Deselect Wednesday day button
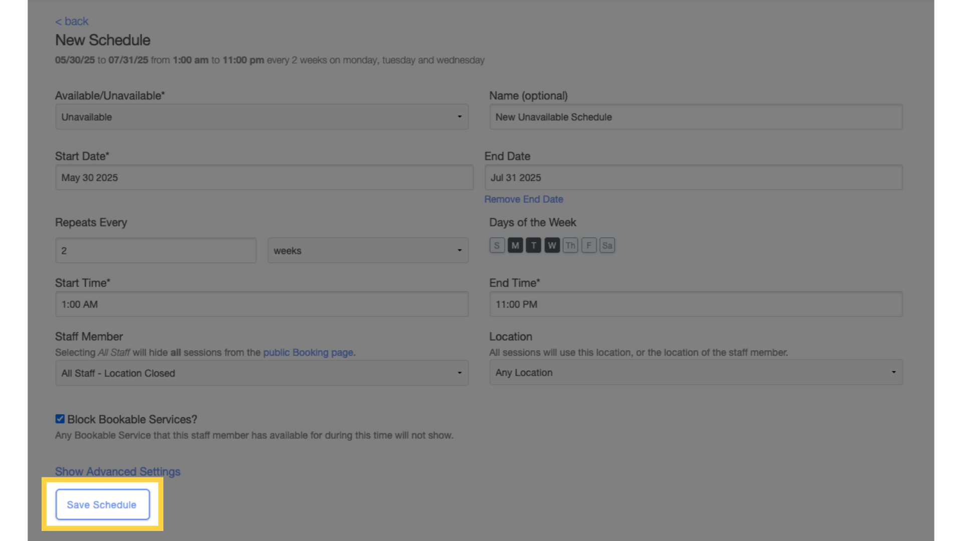 552,245
